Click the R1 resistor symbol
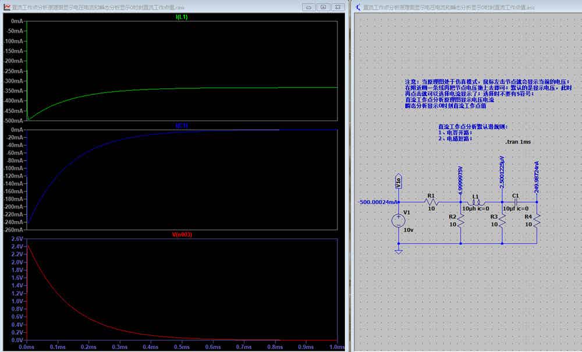This screenshot has width=582, height=352. pyautogui.click(x=431, y=202)
